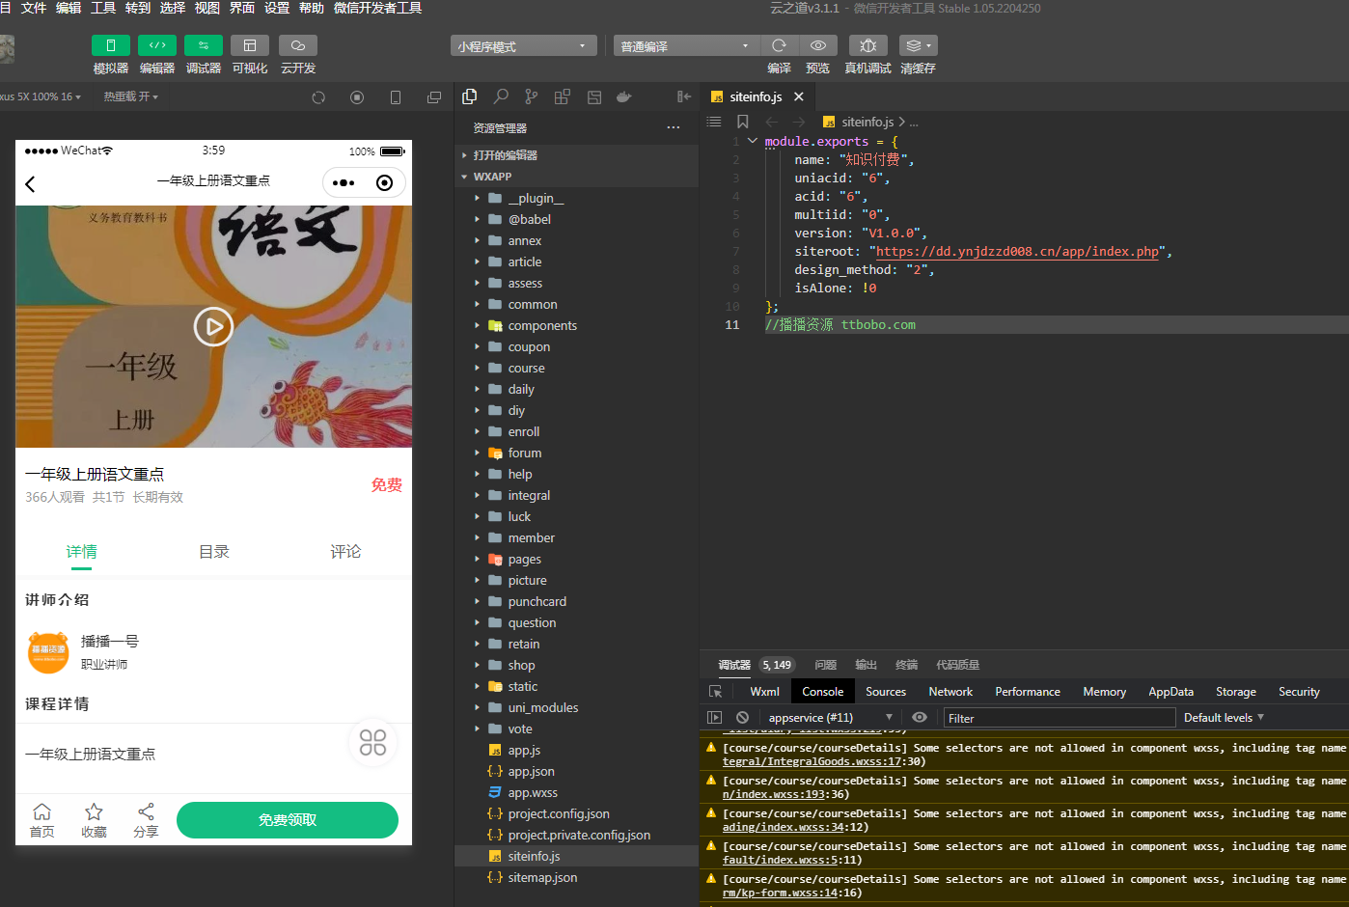Screen dimensions: 1349x907
Task: Collapse the sidebar panel icon
Action: point(683,96)
